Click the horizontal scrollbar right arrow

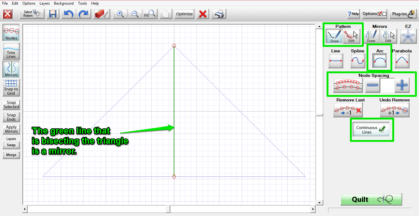(313, 209)
